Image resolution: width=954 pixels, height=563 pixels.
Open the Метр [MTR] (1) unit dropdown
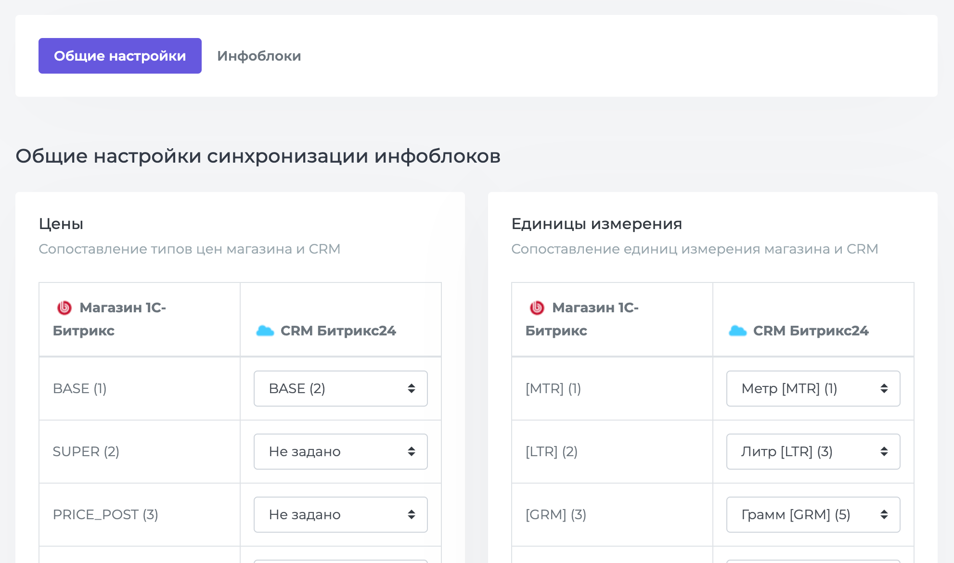pos(813,388)
